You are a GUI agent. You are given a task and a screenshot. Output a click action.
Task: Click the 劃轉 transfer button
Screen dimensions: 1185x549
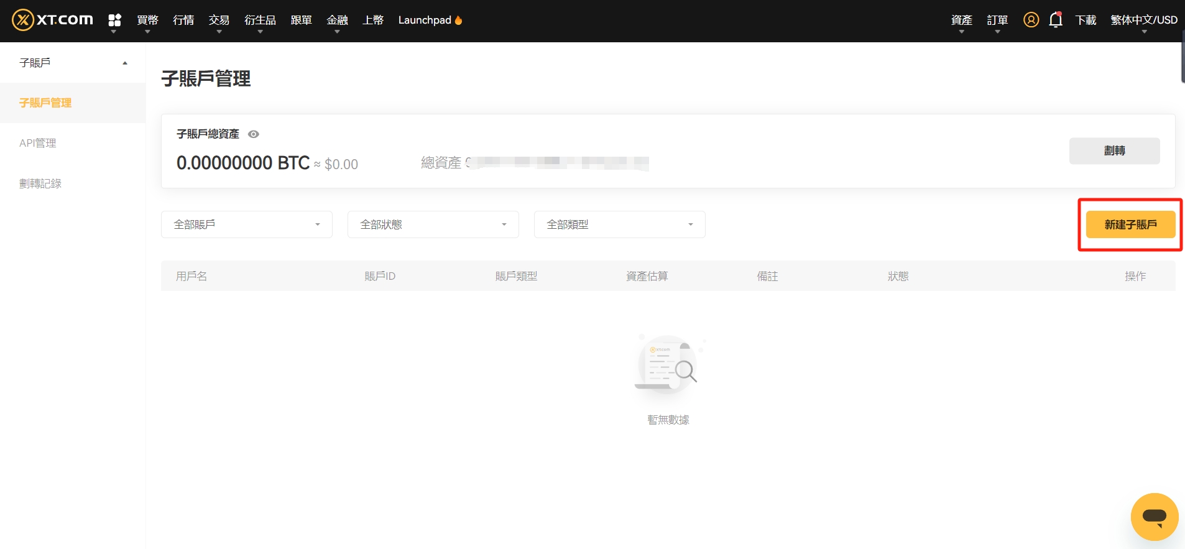pos(1115,150)
